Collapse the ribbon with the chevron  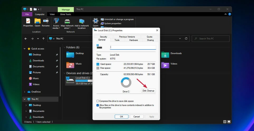pyautogui.click(x=226, y=14)
